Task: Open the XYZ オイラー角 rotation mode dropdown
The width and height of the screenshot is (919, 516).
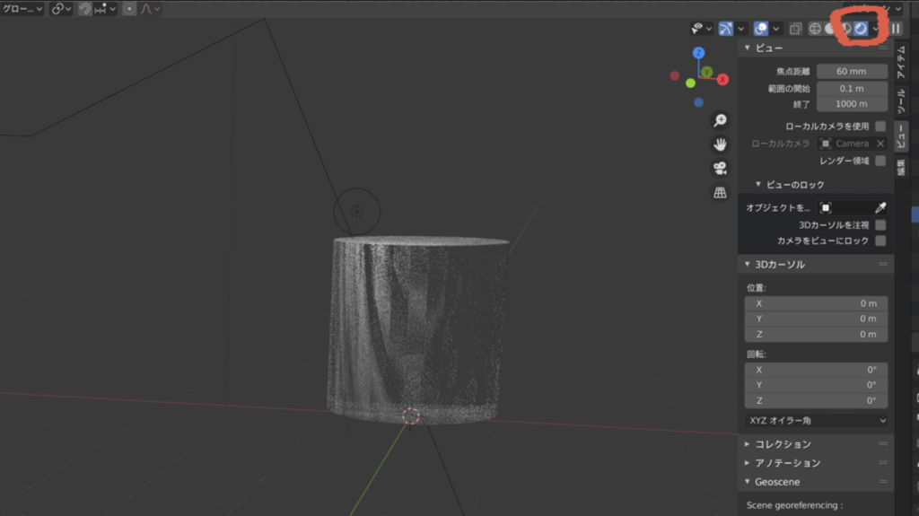Action: (x=816, y=420)
